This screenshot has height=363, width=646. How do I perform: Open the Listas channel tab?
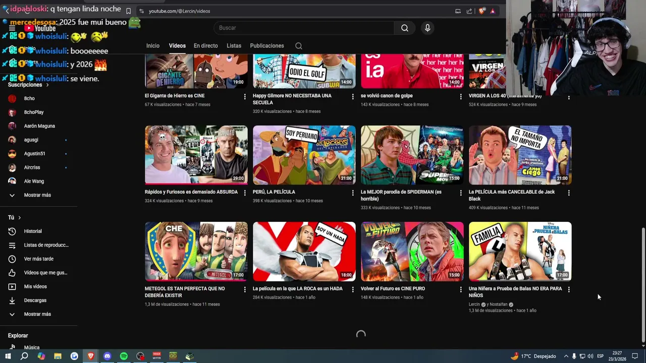tap(234, 46)
